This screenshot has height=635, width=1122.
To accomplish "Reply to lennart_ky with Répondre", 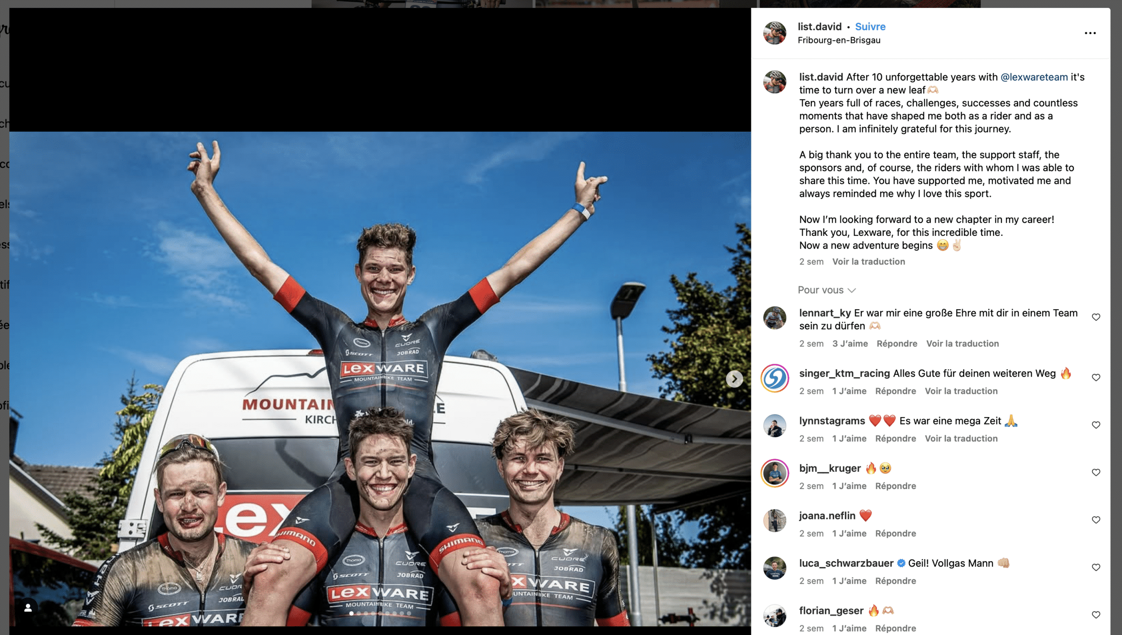I will (x=897, y=344).
